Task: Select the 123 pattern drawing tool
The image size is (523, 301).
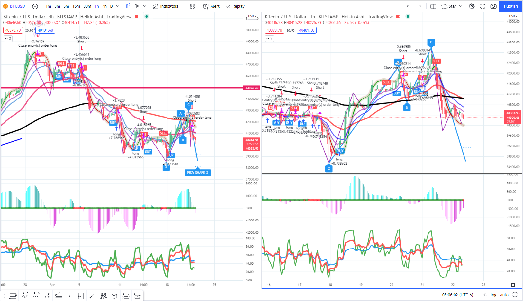Action: 36,296
